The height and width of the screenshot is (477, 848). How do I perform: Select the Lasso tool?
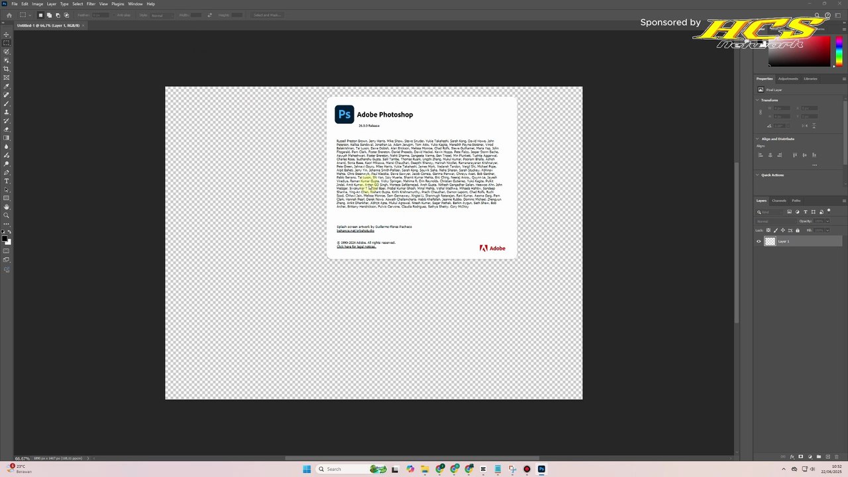click(7, 52)
